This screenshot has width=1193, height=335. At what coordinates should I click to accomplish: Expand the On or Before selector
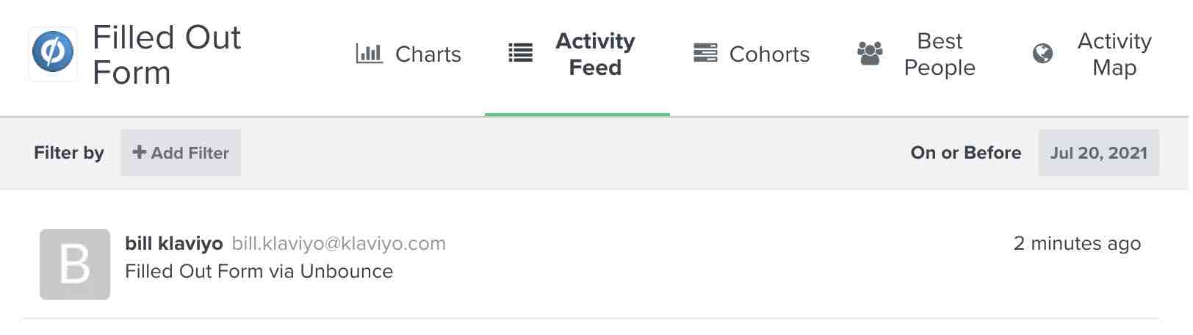coord(965,153)
